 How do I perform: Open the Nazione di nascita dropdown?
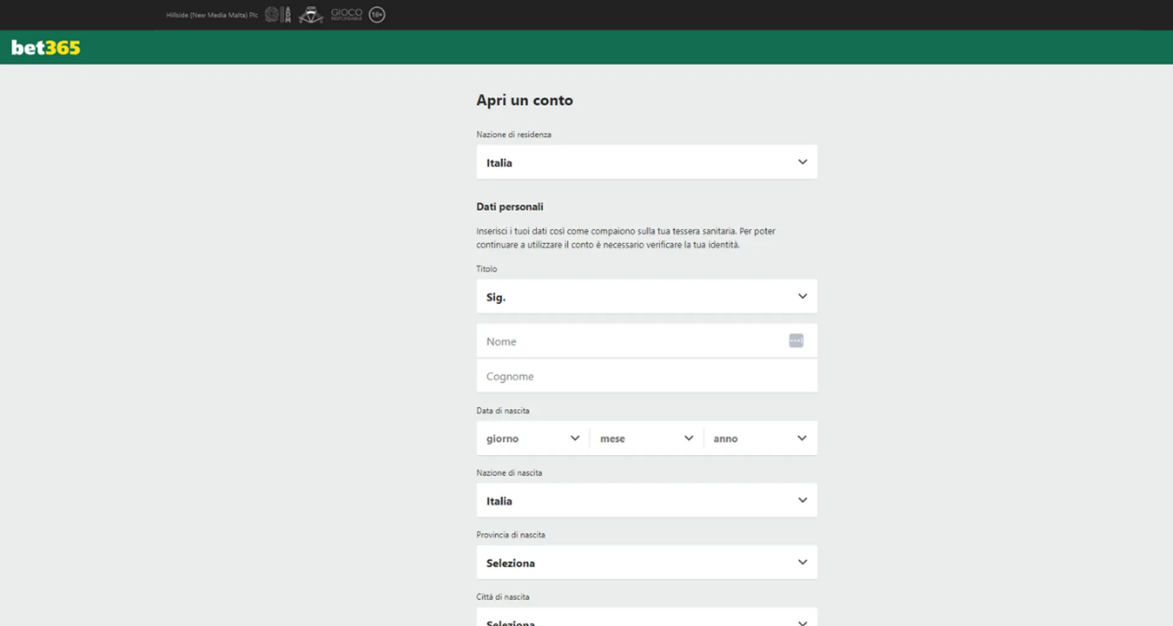tap(646, 500)
